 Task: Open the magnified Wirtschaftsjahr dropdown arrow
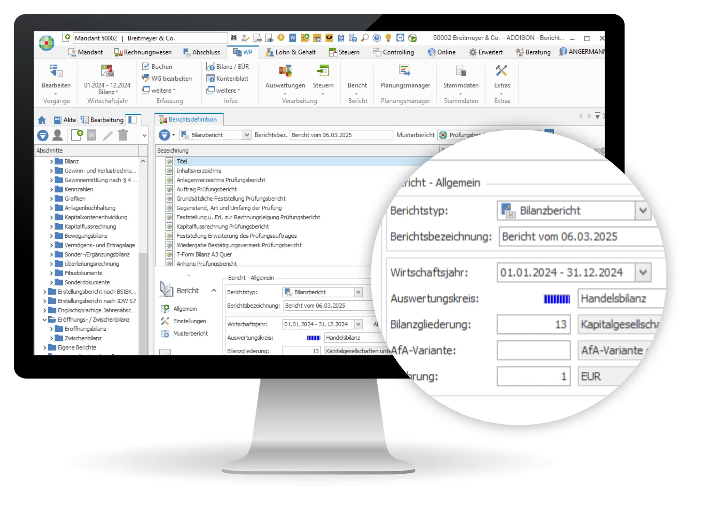[x=643, y=273]
